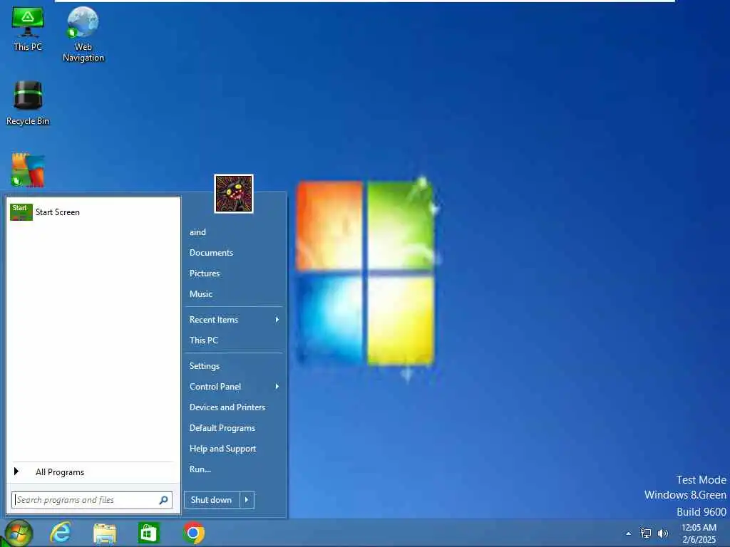
Task: Expand All Programs list
Action: click(x=93, y=472)
